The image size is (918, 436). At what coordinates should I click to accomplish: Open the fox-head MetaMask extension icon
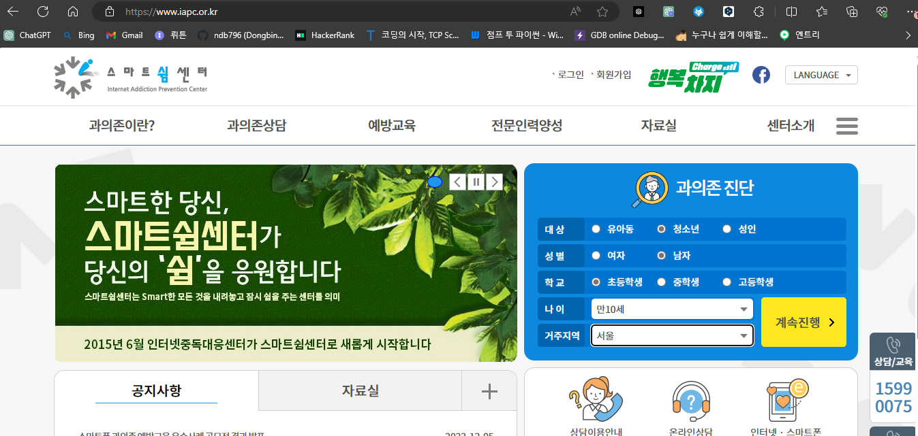pyautogui.click(x=699, y=12)
